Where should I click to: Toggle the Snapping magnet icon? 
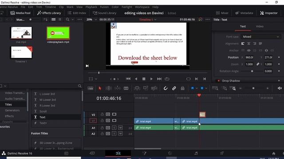(x=166, y=88)
